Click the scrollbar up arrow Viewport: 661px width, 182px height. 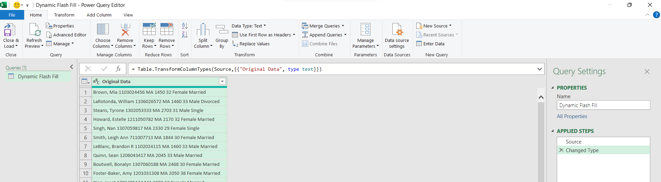coord(541,97)
